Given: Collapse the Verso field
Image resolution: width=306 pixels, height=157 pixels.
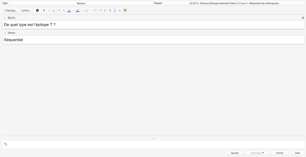Looking at the screenshot, I should (5, 33).
